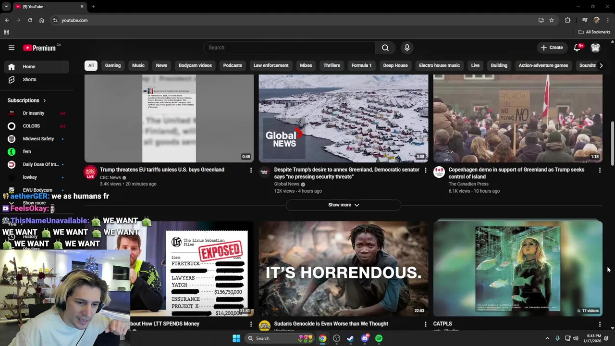Select the Thrillers filter chip
This screenshot has height=346, width=615.
pyautogui.click(x=332, y=65)
